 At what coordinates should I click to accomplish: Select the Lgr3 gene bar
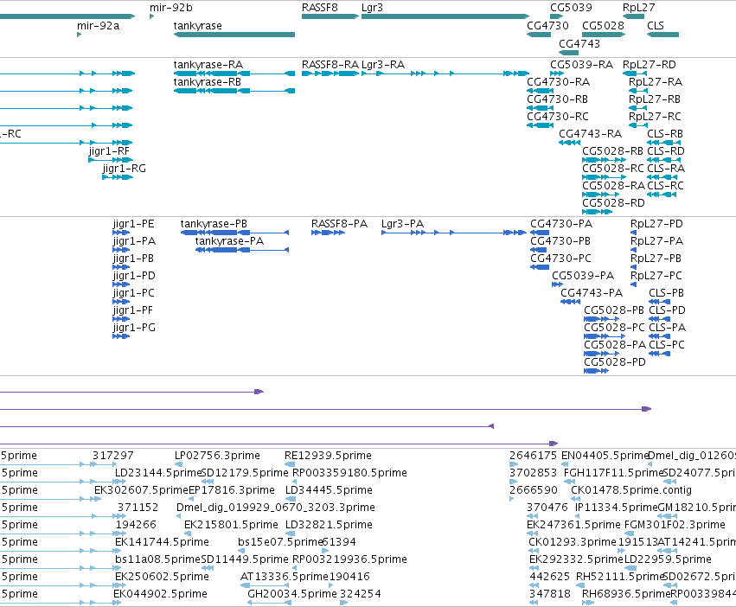[x=445, y=17]
